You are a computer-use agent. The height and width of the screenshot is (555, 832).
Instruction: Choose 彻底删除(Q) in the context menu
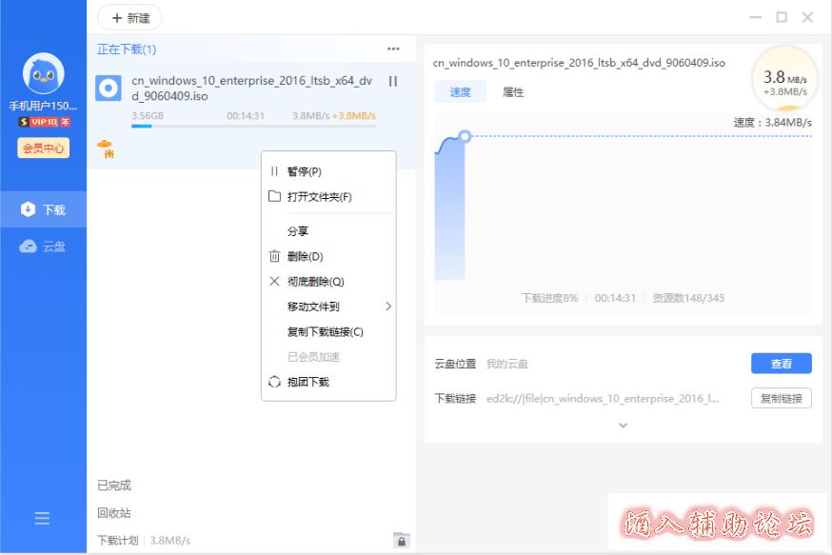[x=328, y=281]
